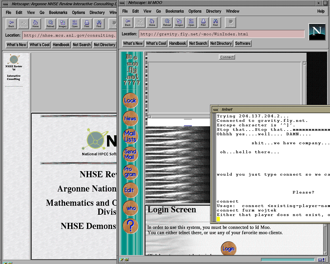Click Print button in Argonne NHSE window
This screenshot has height=264, width=330.
point(87,24)
